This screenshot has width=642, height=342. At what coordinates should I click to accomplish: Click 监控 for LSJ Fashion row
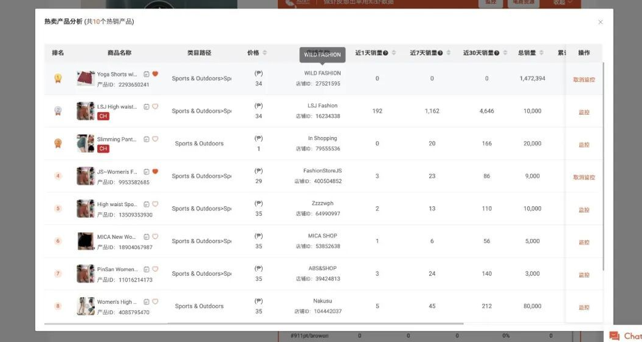pos(584,112)
